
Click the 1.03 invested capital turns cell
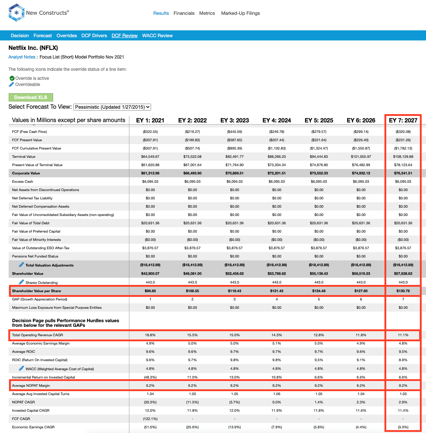[403, 394]
